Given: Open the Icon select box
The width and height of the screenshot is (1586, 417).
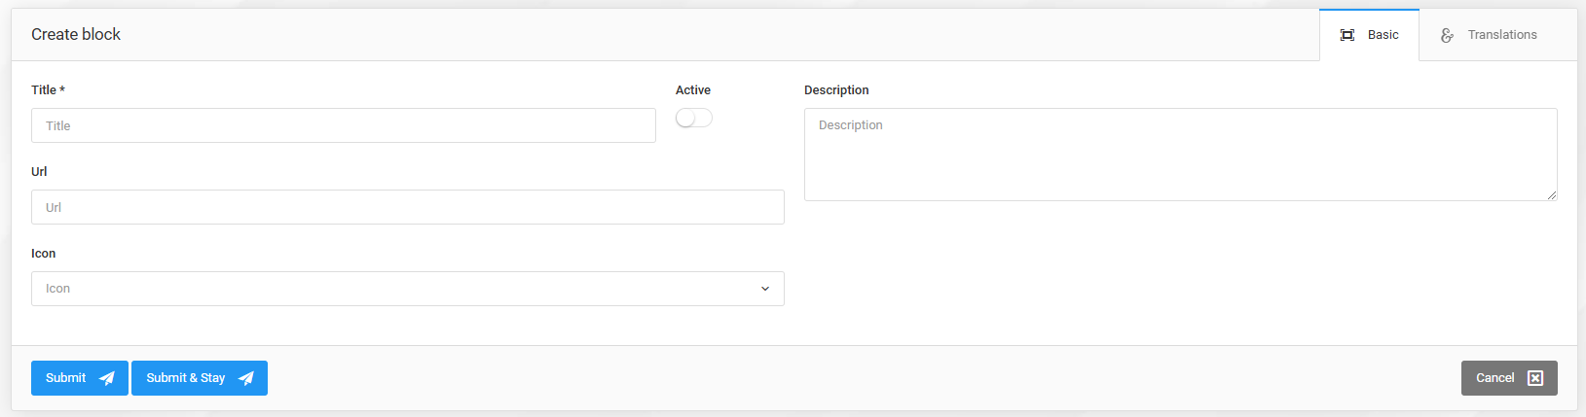Looking at the screenshot, I should click(x=408, y=289).
